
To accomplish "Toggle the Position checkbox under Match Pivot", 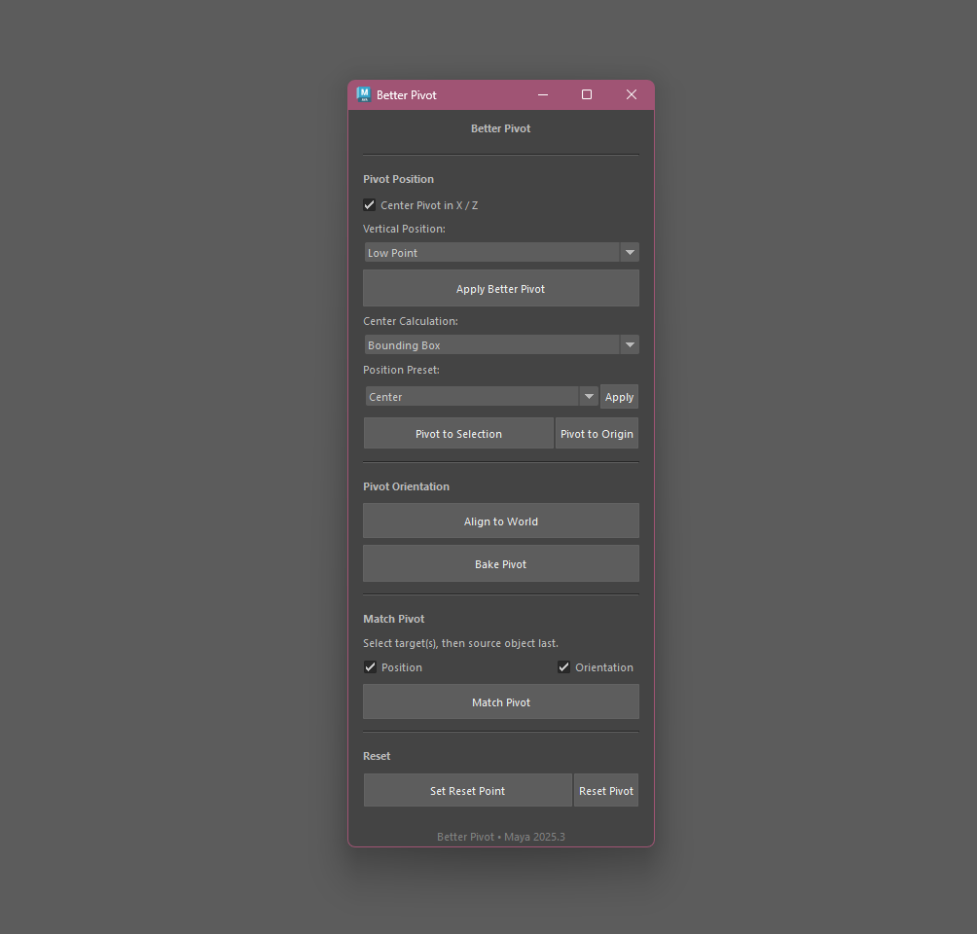I will click(x=370, y=667).
